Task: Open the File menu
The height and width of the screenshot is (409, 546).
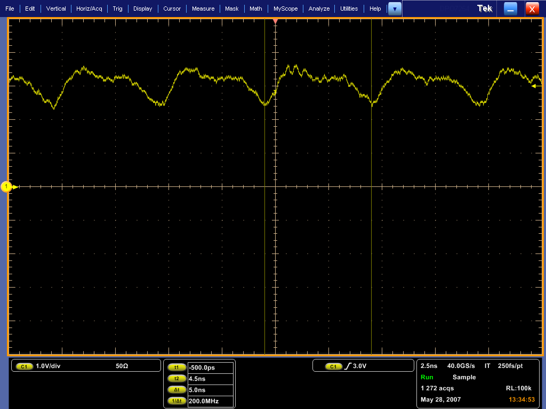Action: [x=10, y=9]
